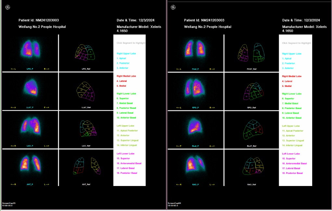Click the LLAT_Ref segment diagram
This screenshot has width=332, height=211.
point(85,92)
